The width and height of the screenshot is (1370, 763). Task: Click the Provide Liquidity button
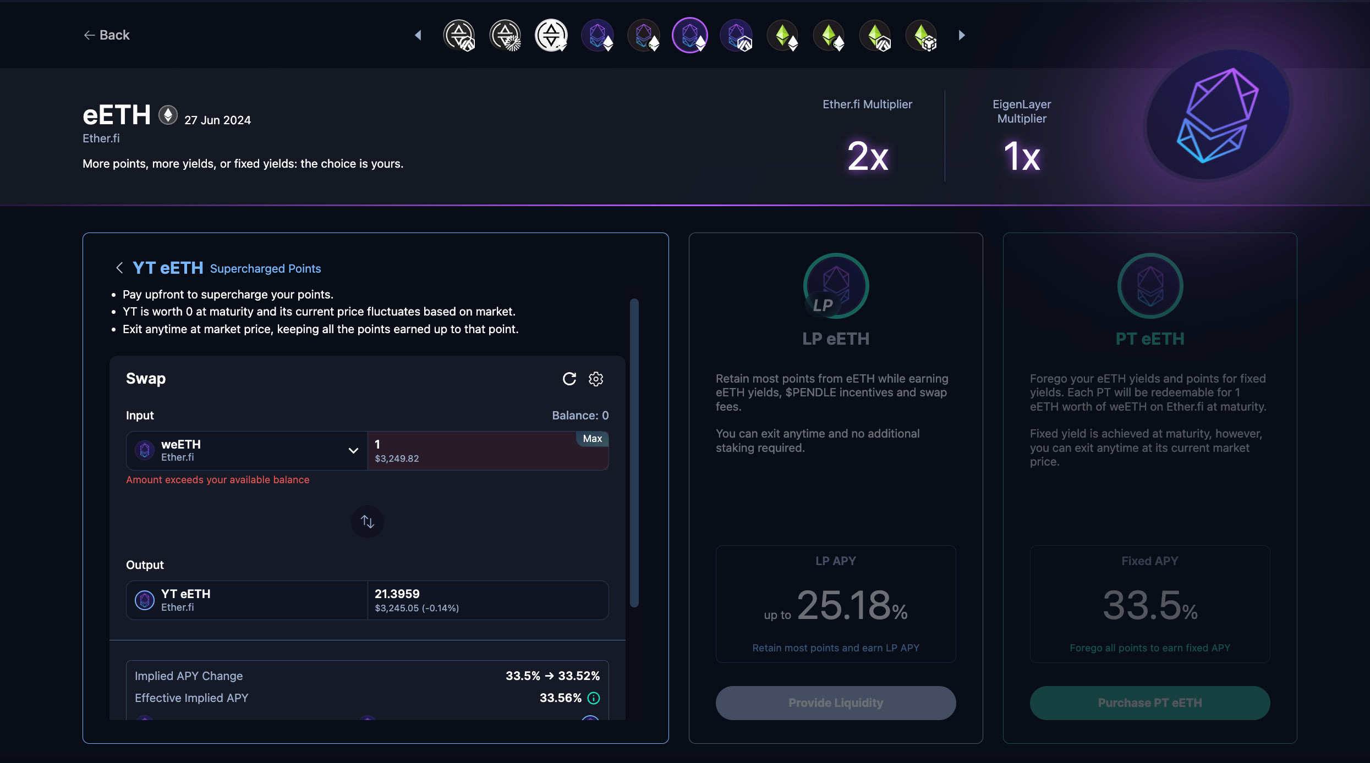point(836,703)
